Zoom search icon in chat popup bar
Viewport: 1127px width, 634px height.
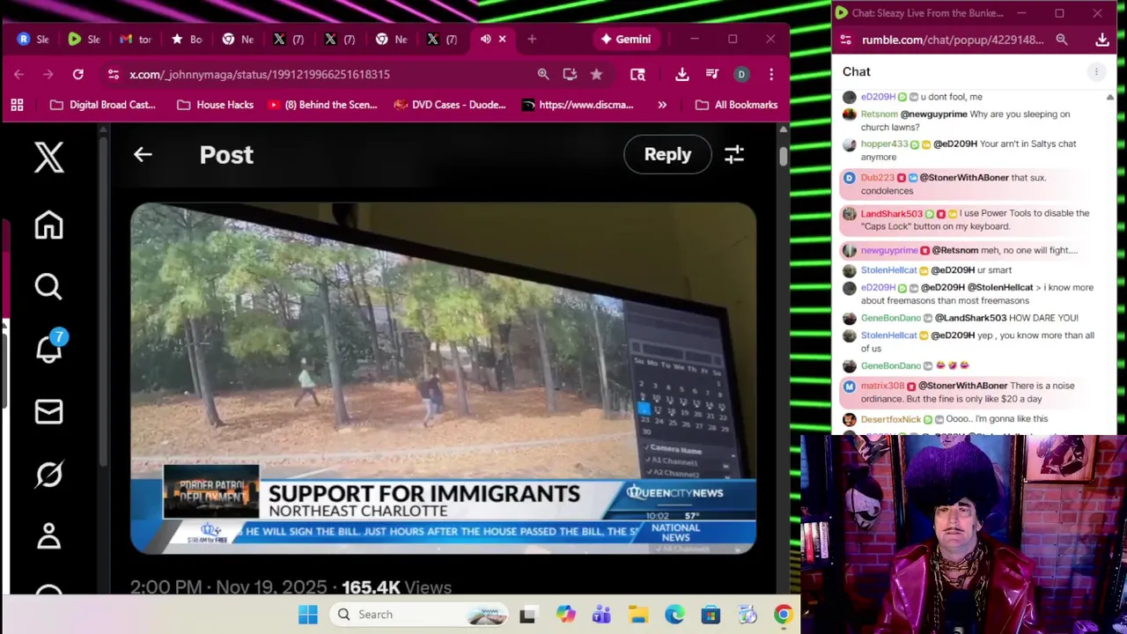(1062, 40)
